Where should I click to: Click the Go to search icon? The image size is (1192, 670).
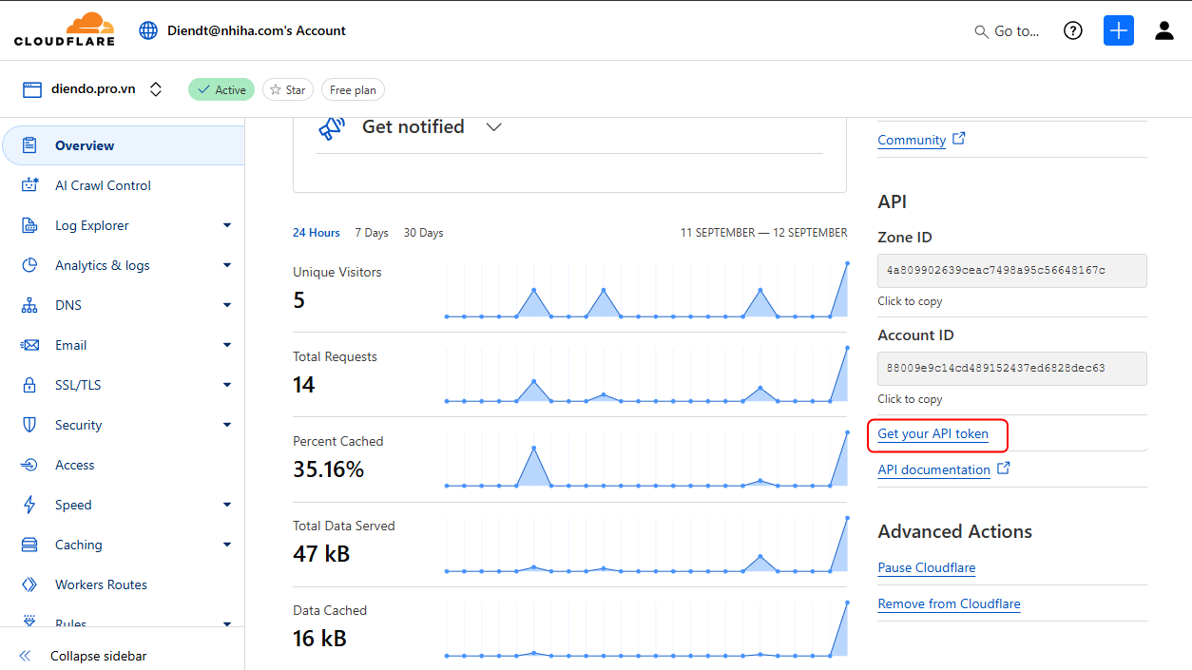tap(982, 31)
